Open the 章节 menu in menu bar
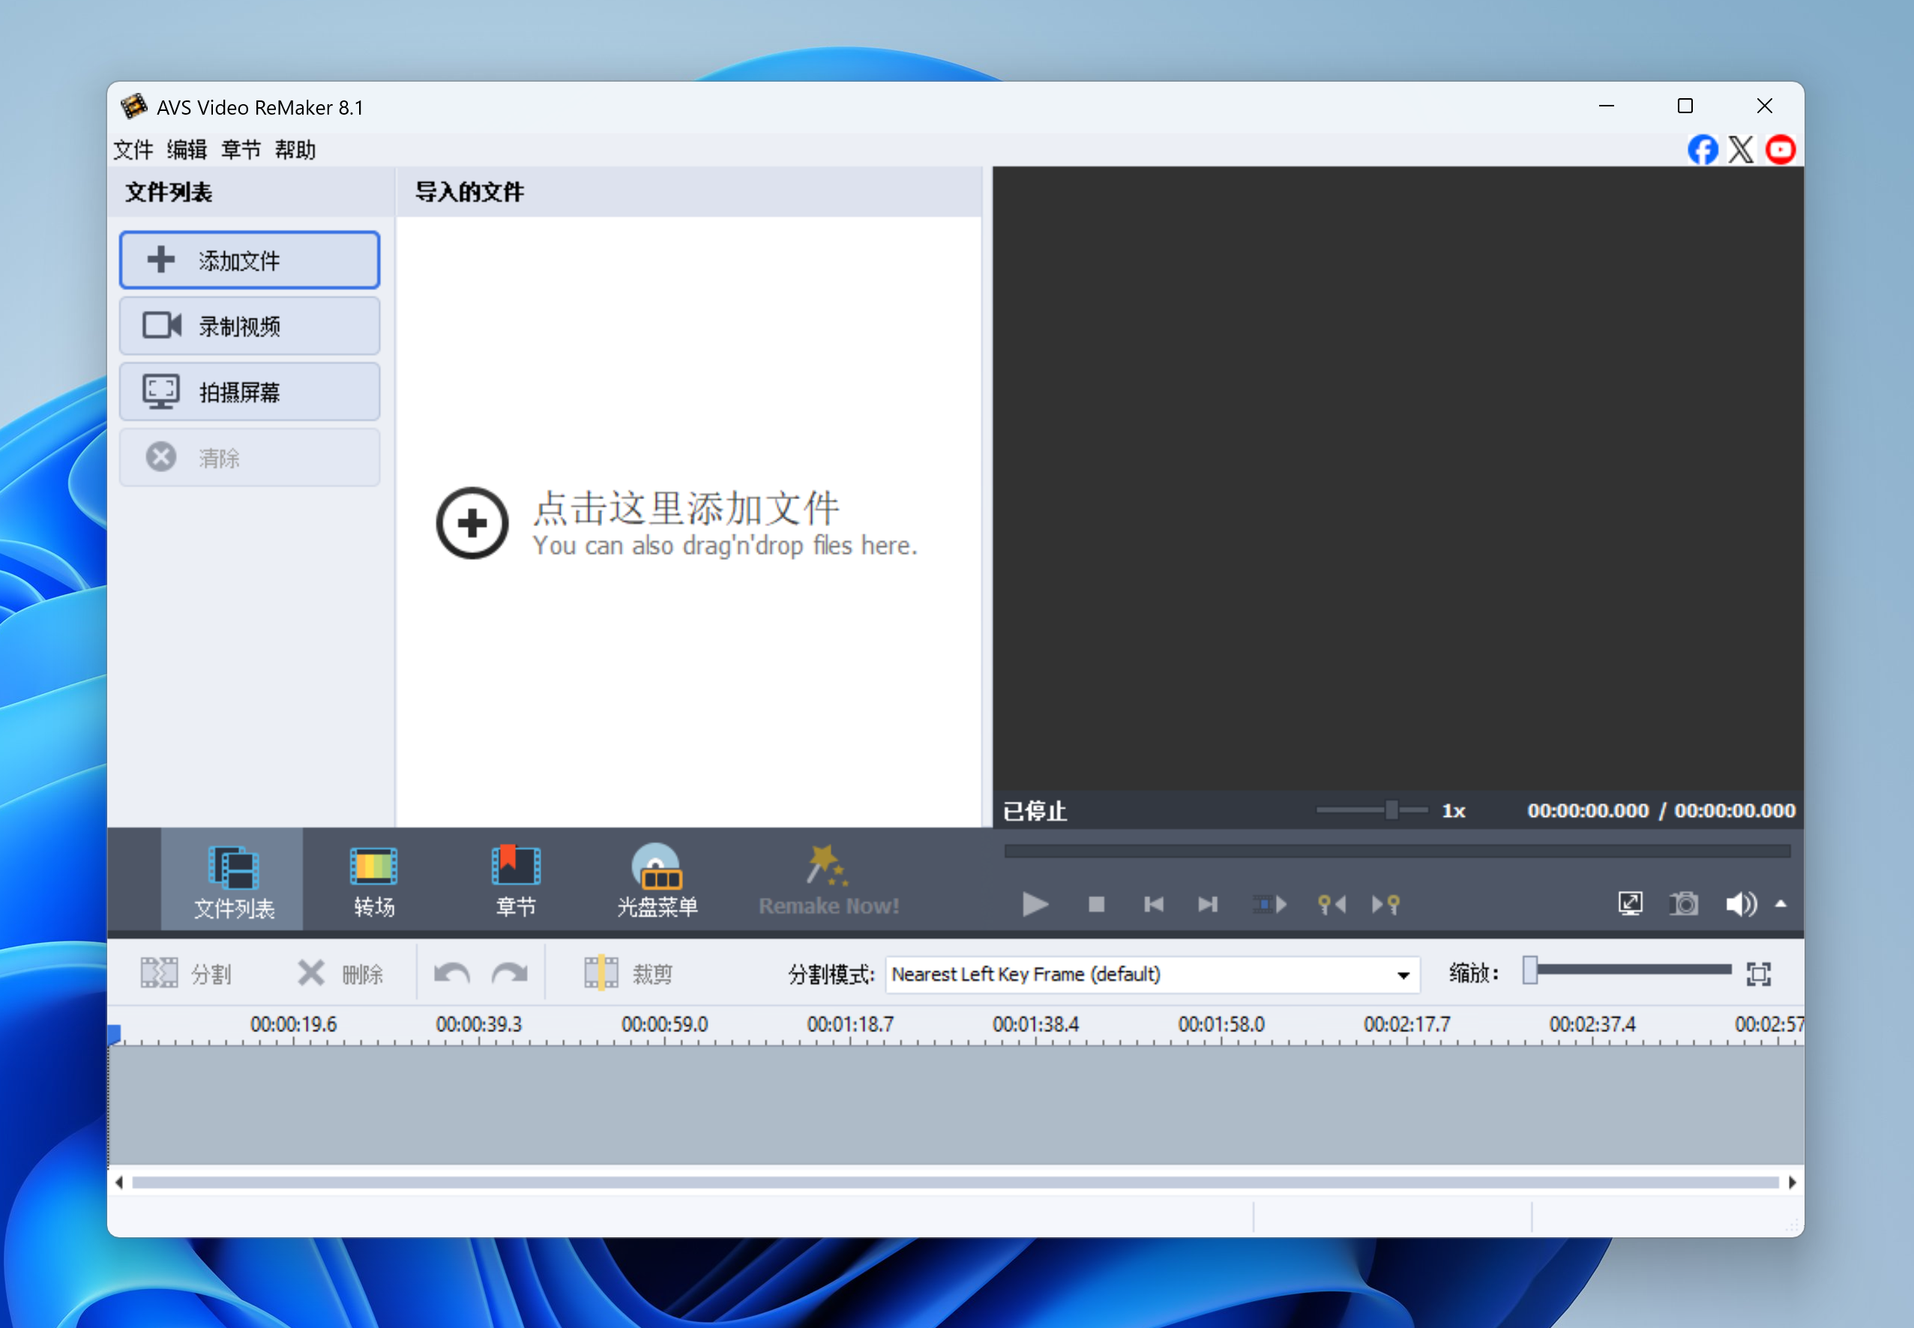The image size is (1914, 1328). [241, 150]
